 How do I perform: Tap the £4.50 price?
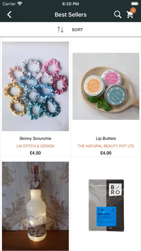click(x=35, y=153)
